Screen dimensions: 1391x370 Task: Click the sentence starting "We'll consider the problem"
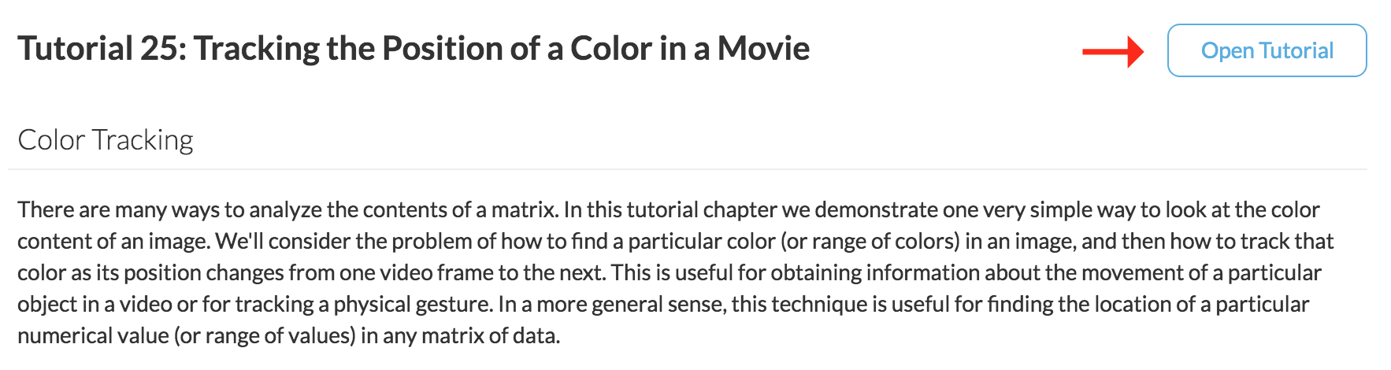(x=676, y=257)
